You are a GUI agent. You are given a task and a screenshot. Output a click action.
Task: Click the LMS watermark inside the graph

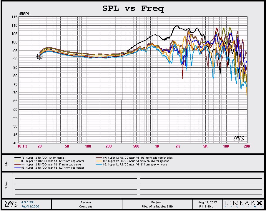click(x=238, y=138)
